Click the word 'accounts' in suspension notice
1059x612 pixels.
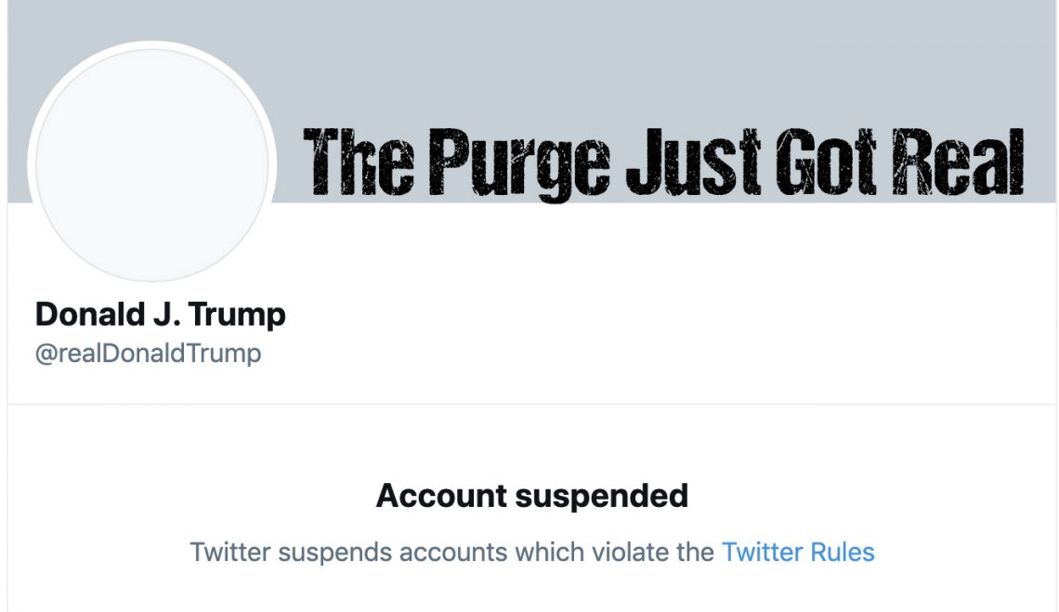pos(452,553)
